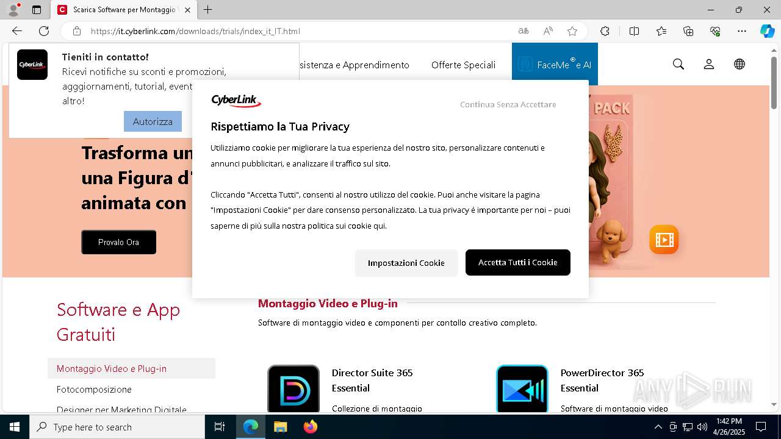Close the CyberLink download tab
Screen dimensions: 781x439
(187, 10)
